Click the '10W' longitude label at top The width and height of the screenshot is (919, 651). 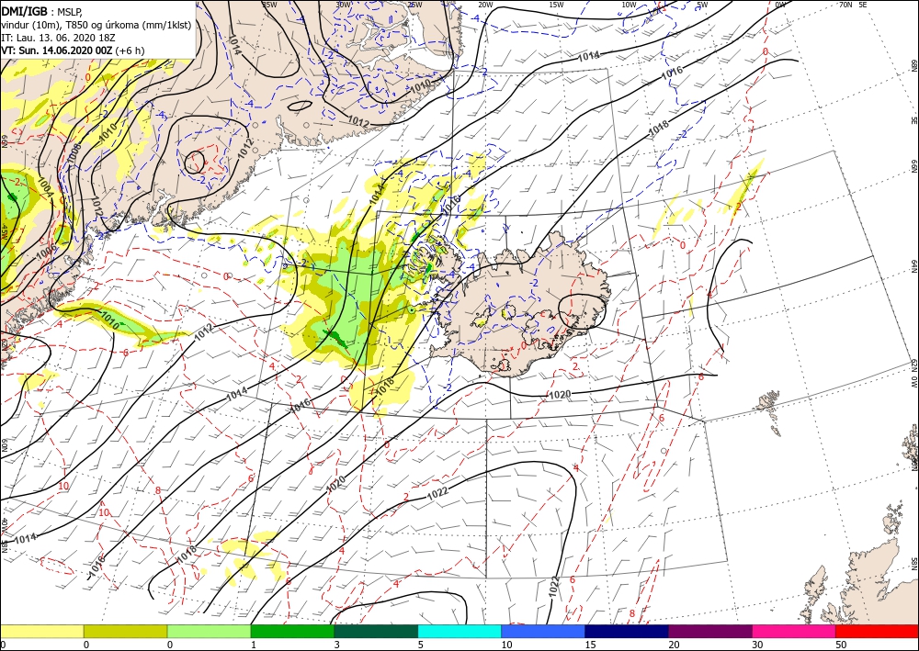pos(629,5)
